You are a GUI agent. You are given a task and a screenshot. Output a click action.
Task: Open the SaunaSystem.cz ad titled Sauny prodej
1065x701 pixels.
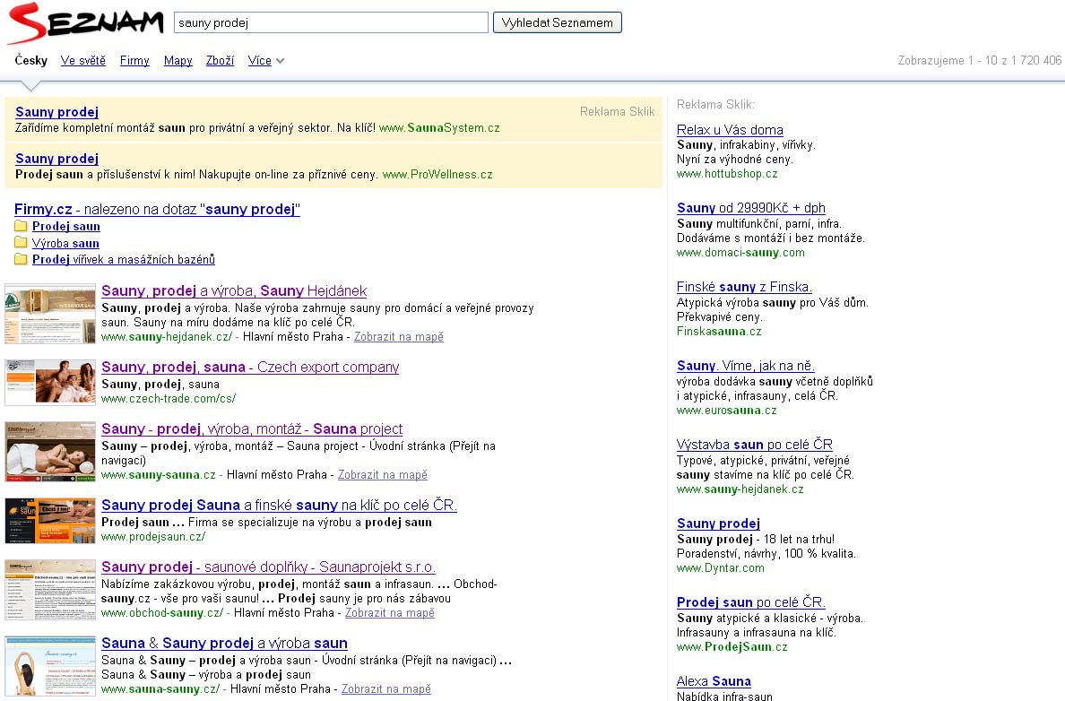point(57,112)
